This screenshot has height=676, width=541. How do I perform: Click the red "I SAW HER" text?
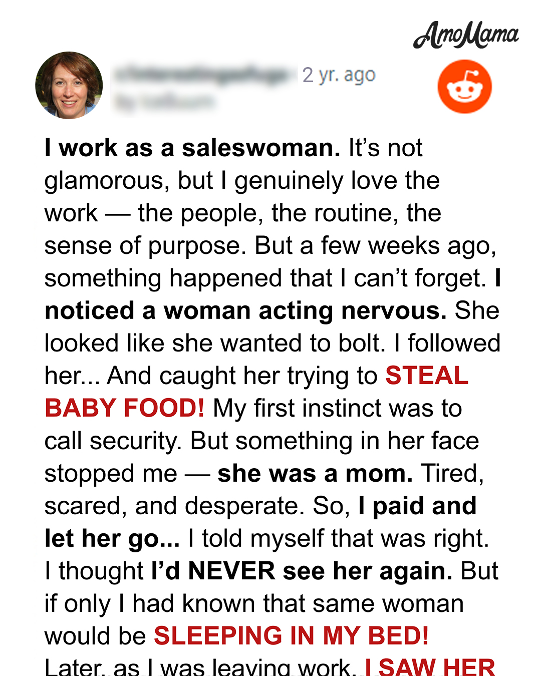[430, 667]
